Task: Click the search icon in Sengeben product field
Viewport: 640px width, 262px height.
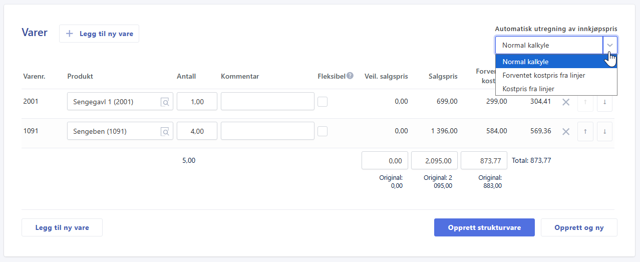Action: tap(165, 132)
